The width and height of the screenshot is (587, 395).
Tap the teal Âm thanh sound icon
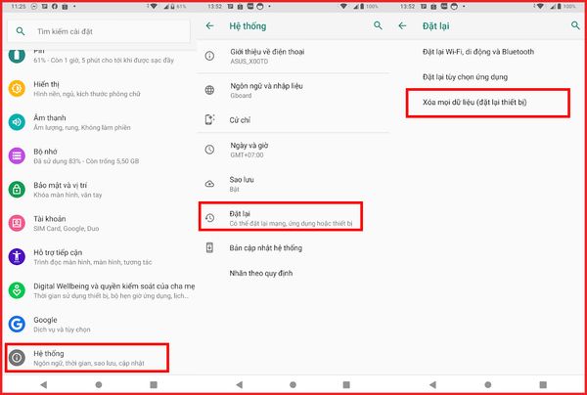(17, 122)
